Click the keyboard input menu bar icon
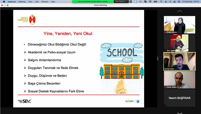 (150, 1)
